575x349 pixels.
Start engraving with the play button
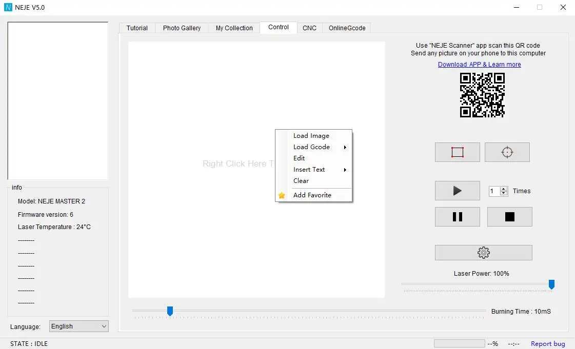[x=458, y=191]
